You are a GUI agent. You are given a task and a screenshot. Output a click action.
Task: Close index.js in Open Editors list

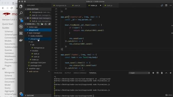click(x=28, y=18)
